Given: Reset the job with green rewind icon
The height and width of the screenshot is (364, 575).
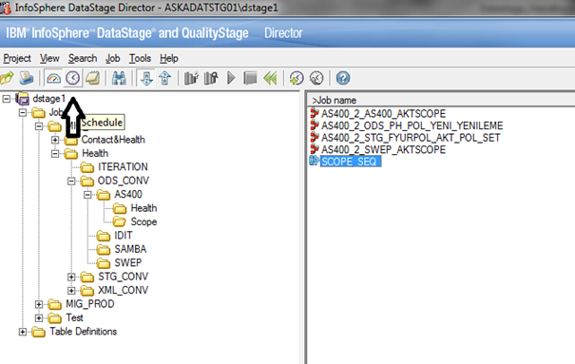Looking at the screenshot, I should pyautogui.click(x=270, y=78).
